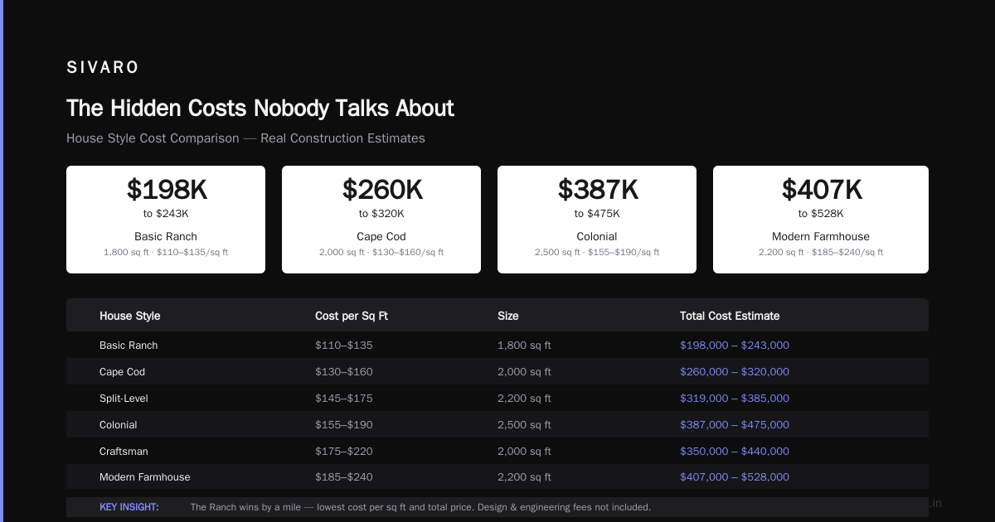Click the '$387,000 – $475,000' total estimate

735,425
